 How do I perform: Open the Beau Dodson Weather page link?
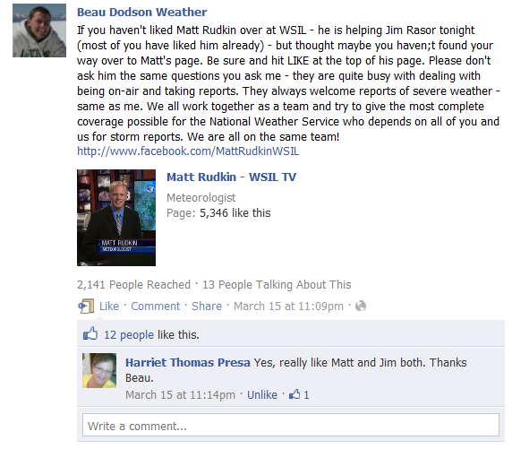pos(141,13)
